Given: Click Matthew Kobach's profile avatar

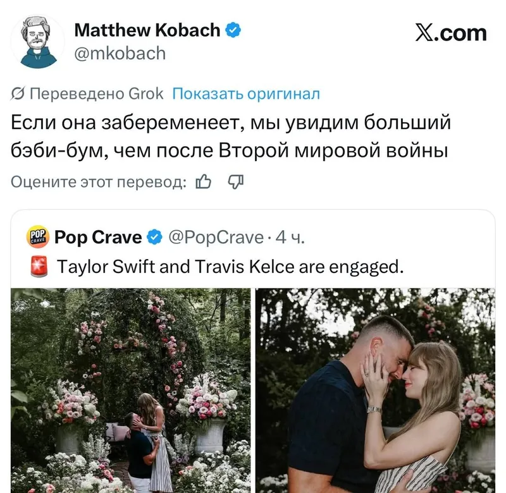Looking at the screenshot, I should click(x=38, y=42).
